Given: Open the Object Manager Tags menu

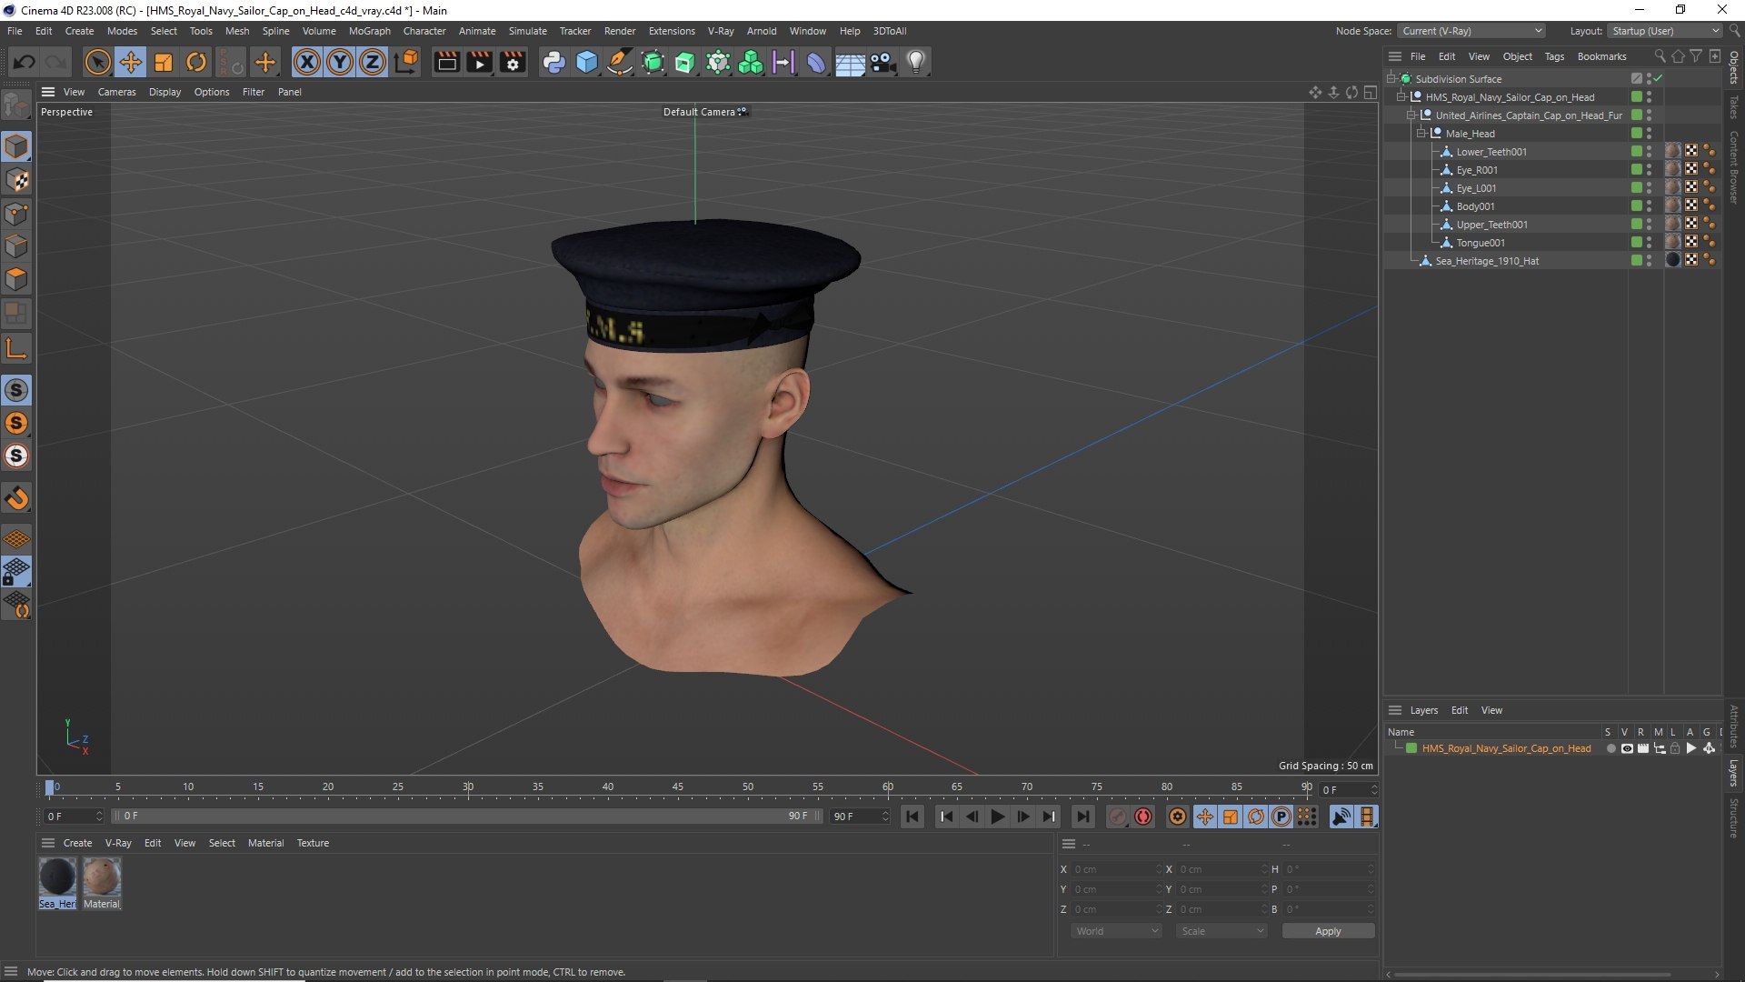Looking at the screenshot, I should [1554, 56].
